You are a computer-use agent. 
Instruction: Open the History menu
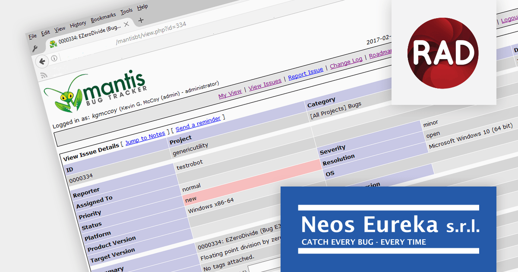(x=78, y=24)
